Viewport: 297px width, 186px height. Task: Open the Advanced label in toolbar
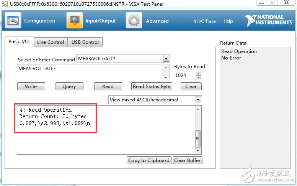[x=157, y=21]
